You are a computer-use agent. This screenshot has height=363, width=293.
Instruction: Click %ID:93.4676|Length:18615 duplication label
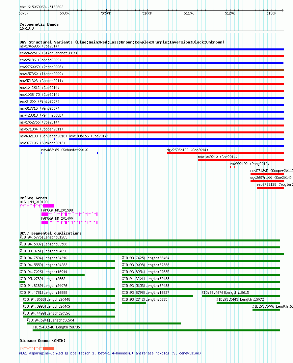pyautogui.click(x=226, y=293)
